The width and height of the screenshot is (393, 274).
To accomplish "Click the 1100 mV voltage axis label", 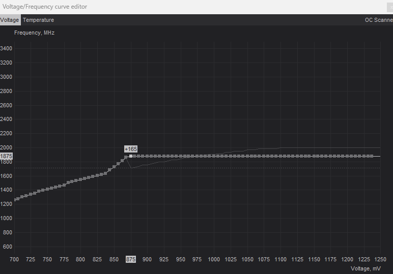I will 280,259.
